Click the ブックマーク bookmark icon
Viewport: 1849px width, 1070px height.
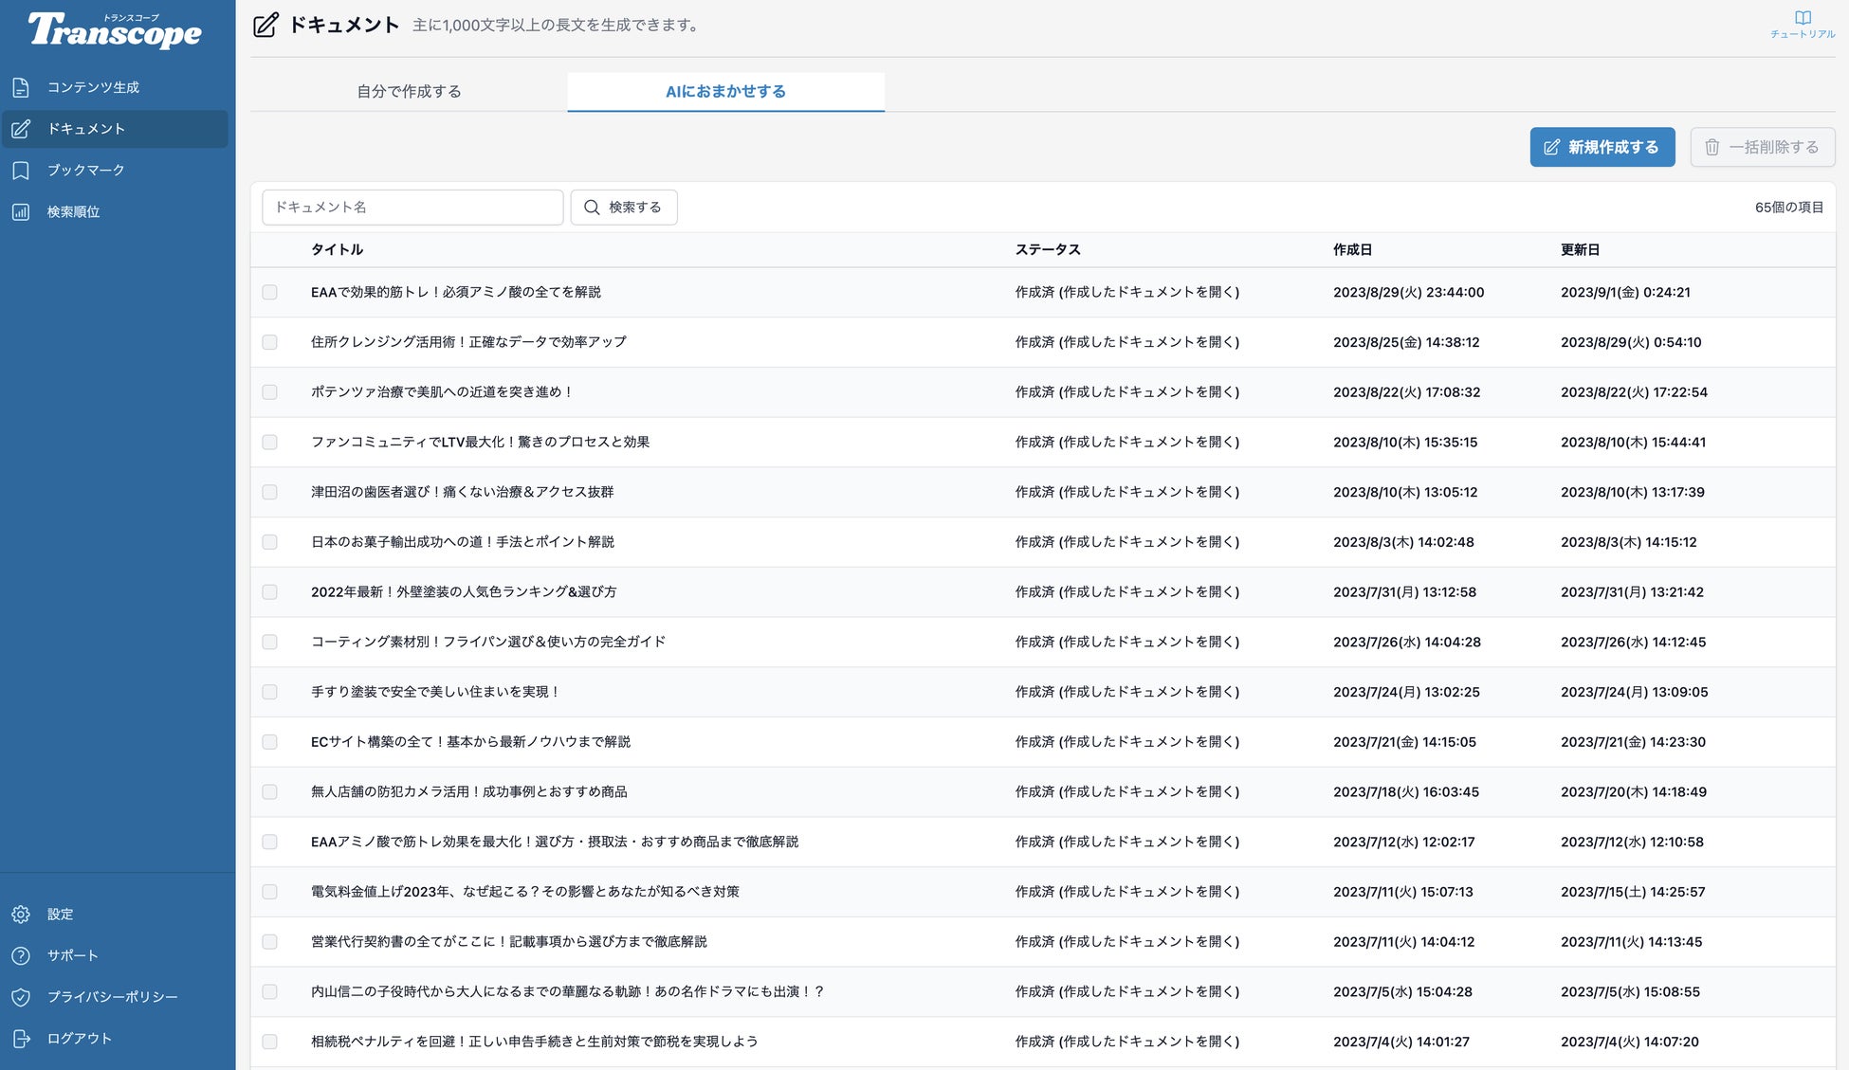point(21,171)
